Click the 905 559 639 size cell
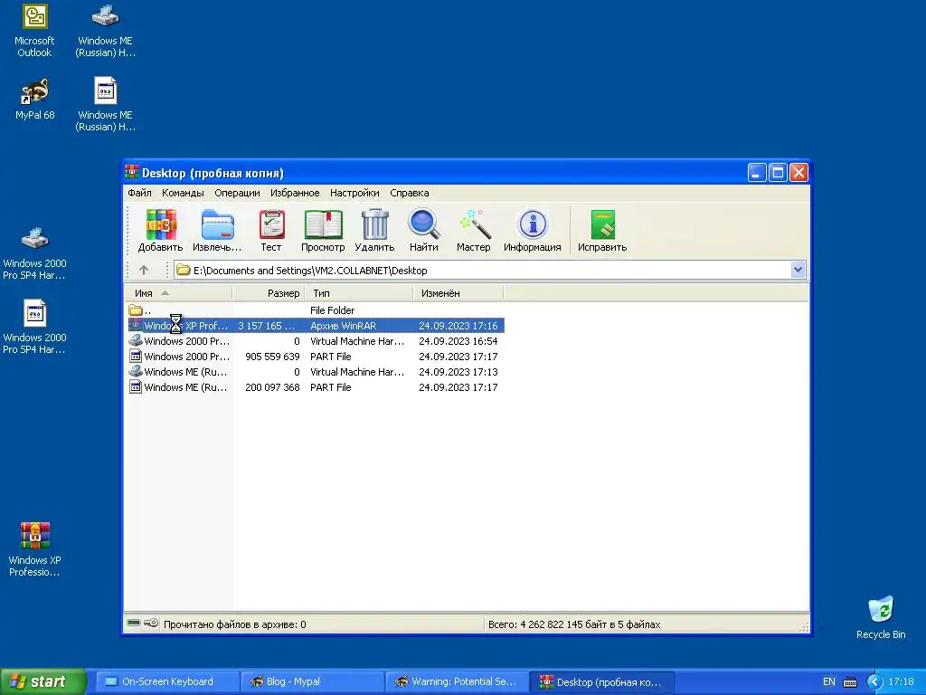Screen dimensions: 926x695 (x=272, y=357)
